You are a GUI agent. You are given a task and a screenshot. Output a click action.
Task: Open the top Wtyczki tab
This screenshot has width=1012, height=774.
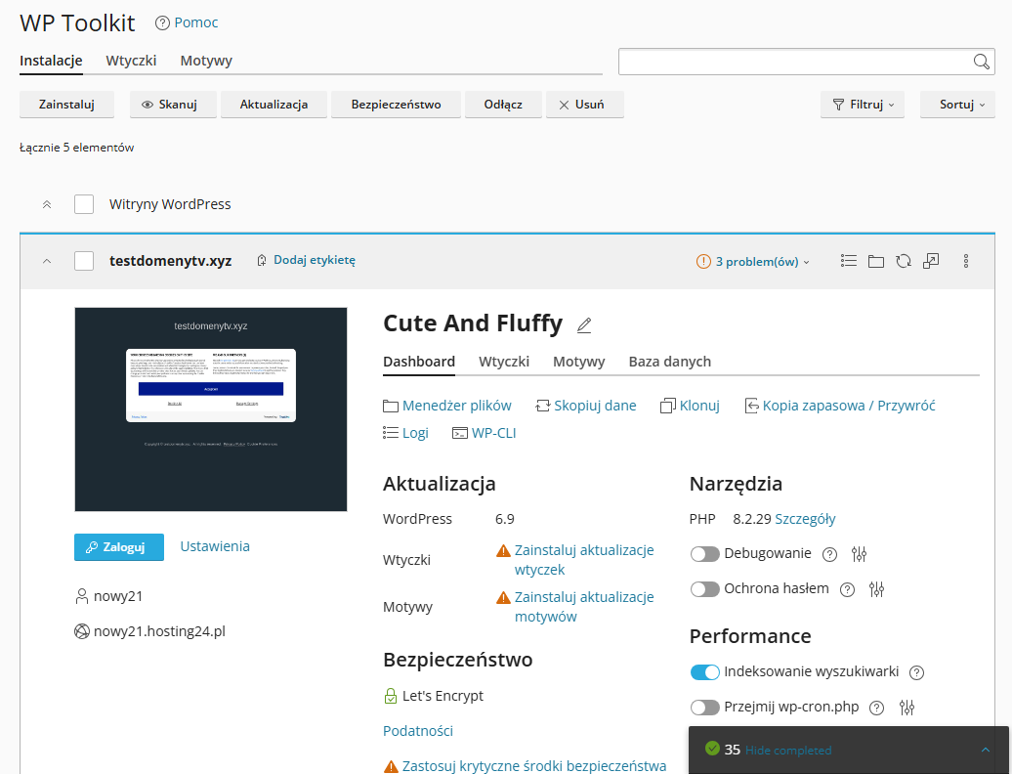tap(131, 61)
